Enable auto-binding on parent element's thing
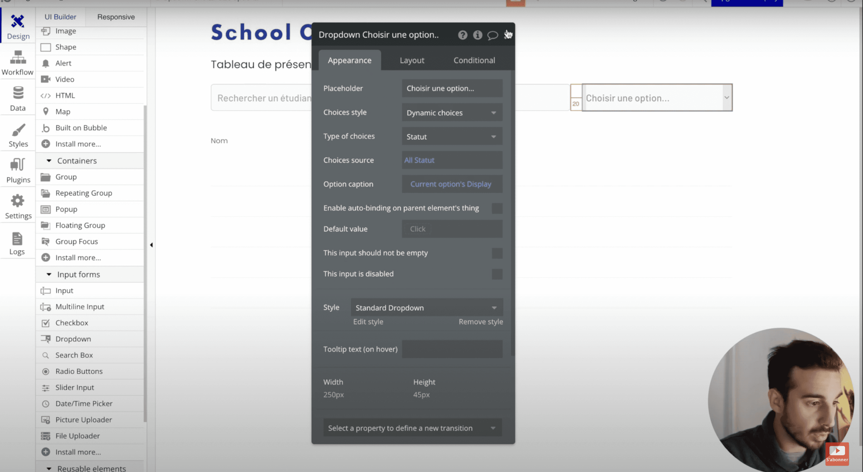 point(497,208)
